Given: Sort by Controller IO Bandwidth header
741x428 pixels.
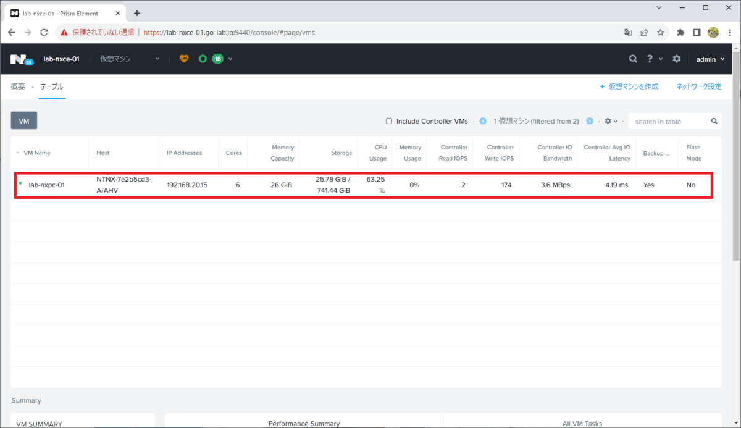Looking at the screenshot, I should 555,153.
